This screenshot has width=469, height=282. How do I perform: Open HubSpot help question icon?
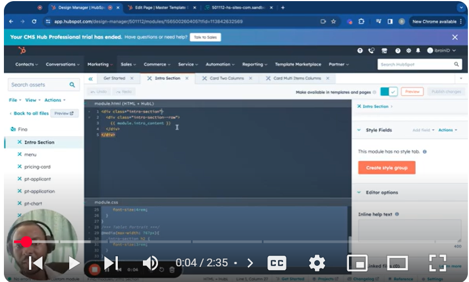coord(398,51)
